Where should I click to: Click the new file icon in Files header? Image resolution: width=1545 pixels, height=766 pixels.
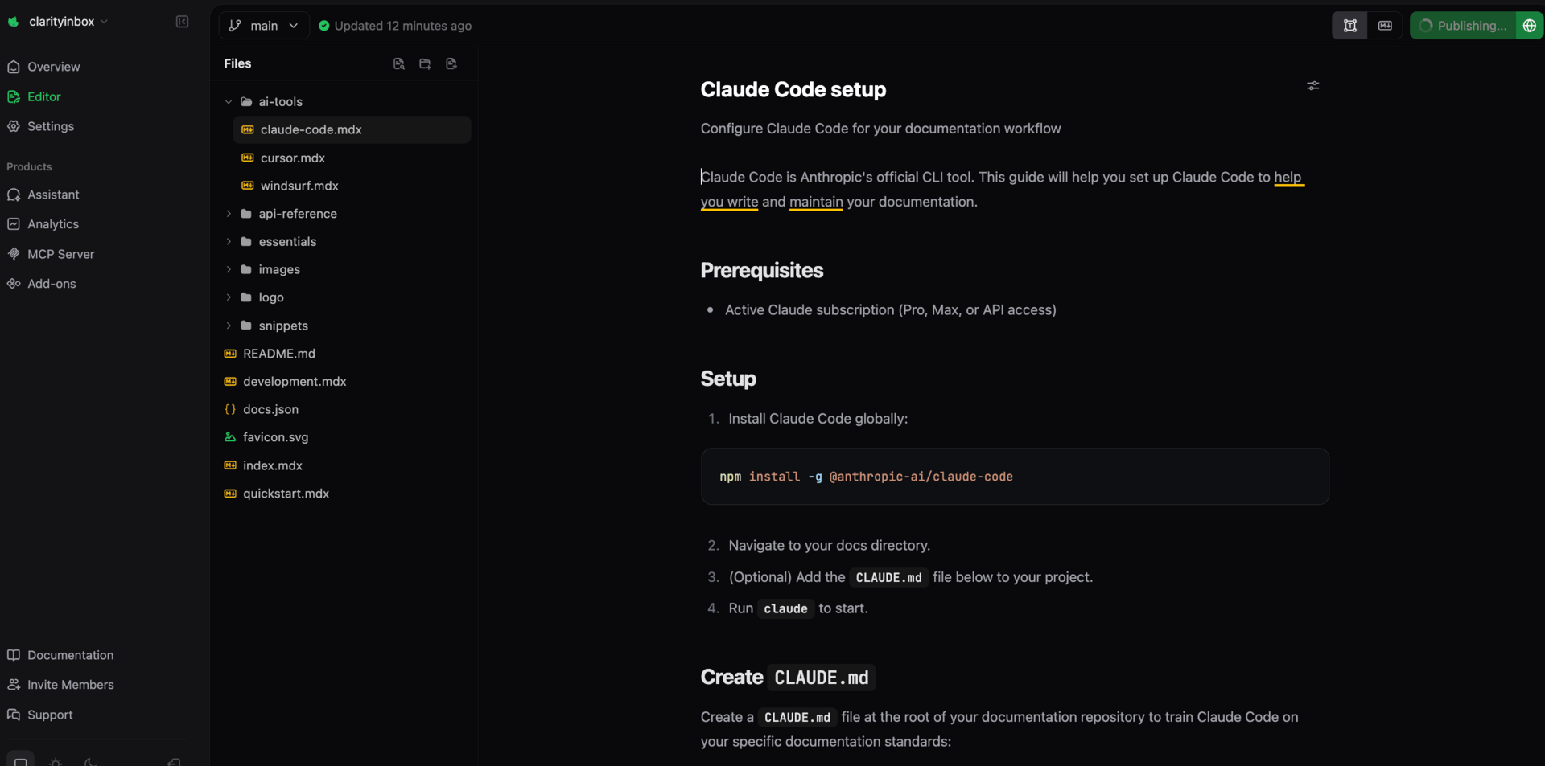pos(398,63)
